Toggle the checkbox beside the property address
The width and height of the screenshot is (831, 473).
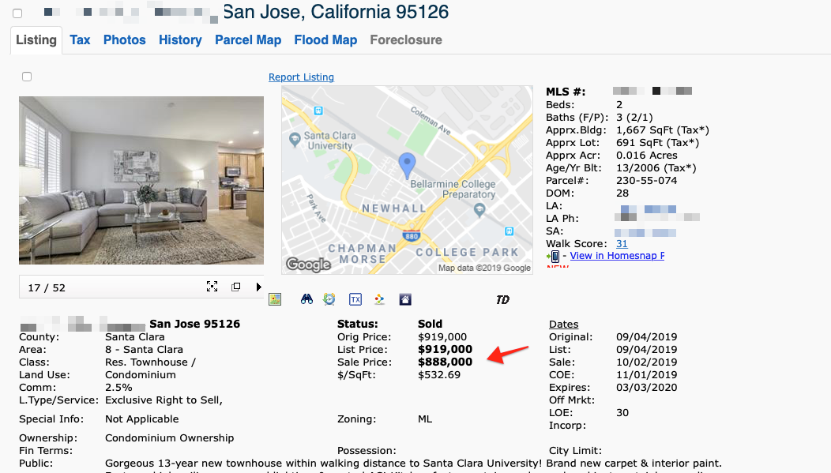pyautogui.click(x=17, y=13)
